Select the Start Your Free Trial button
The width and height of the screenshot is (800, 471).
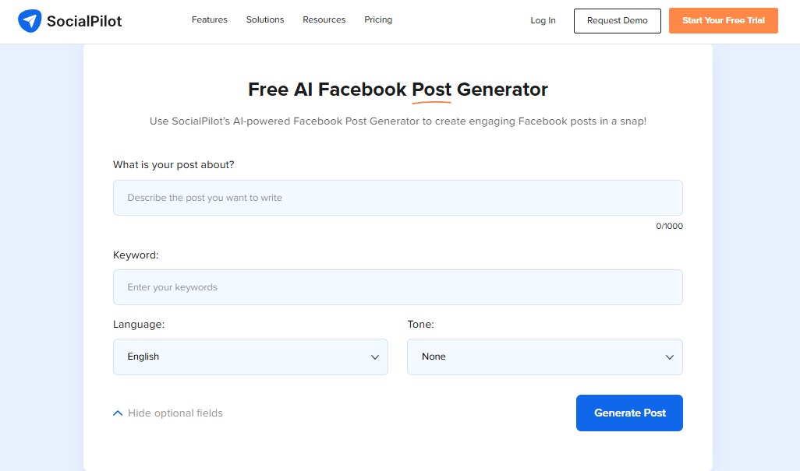click(x=723, y=21)
